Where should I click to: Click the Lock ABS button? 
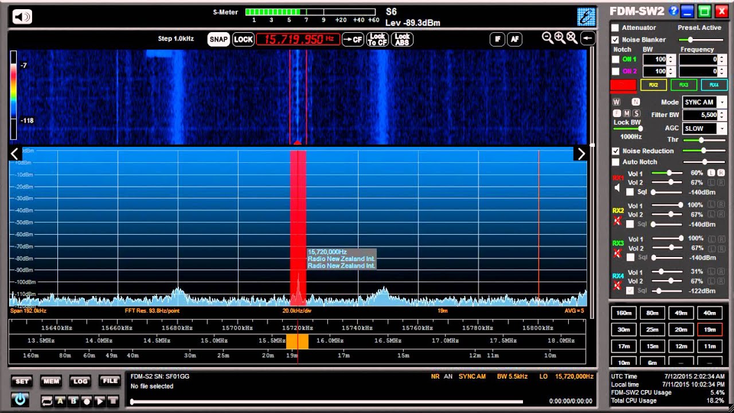tap(403, 39)
